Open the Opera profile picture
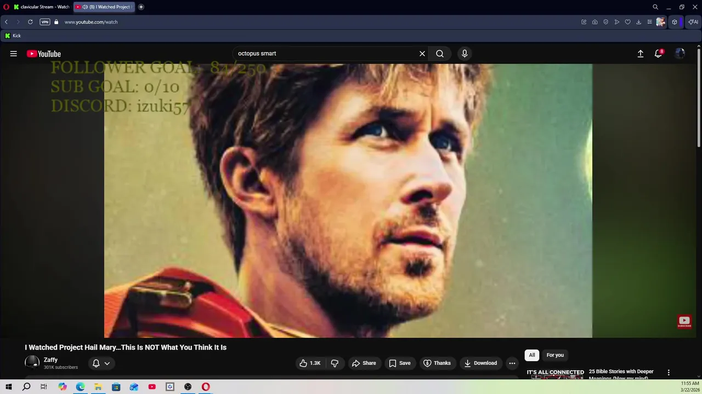The image size is (702, 394). pyautogui.click(x=661, y=22)
